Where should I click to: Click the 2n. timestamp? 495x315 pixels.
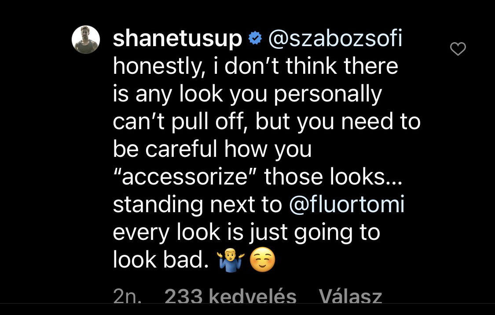click(127, 297)
